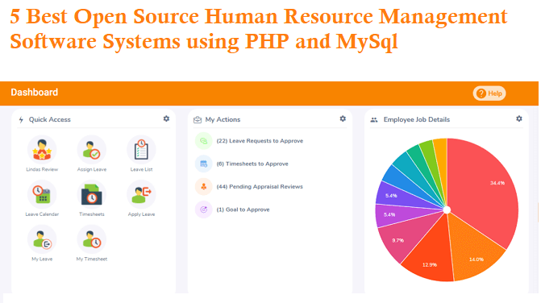Open My Actions panel settings gear

[x=343, y=118]
